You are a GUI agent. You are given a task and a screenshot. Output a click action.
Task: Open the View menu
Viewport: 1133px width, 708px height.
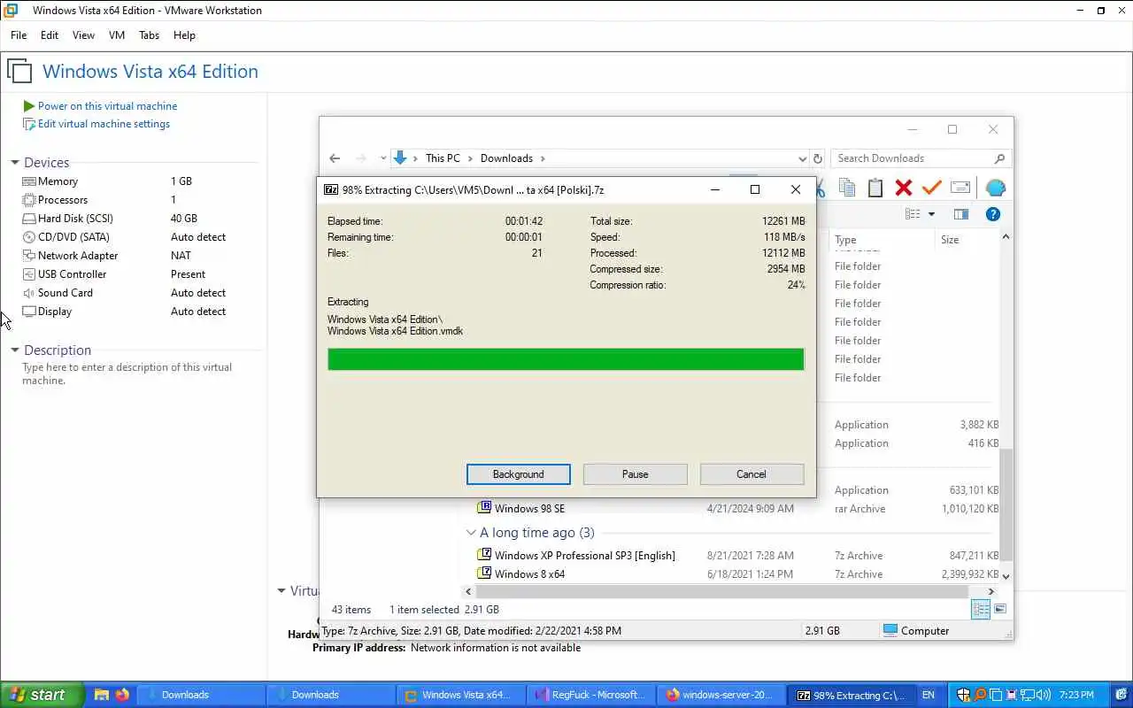tap(83, 35)
